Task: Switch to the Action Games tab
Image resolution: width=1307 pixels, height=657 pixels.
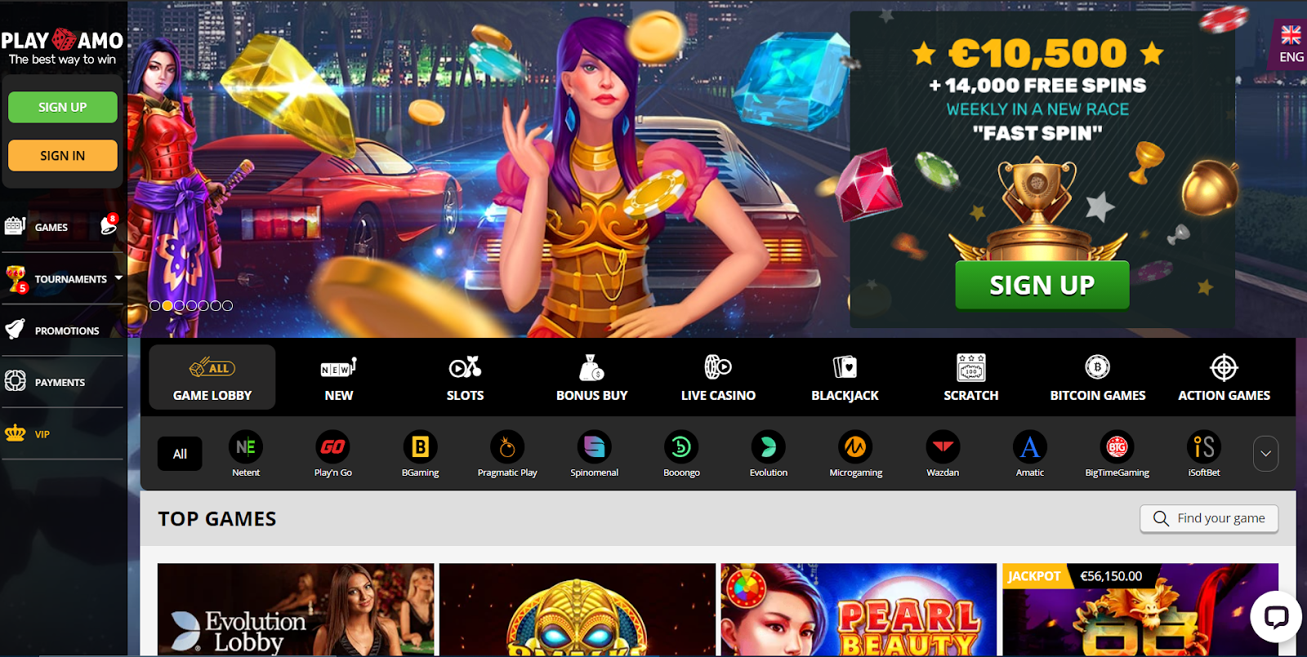Action: 1224,377
